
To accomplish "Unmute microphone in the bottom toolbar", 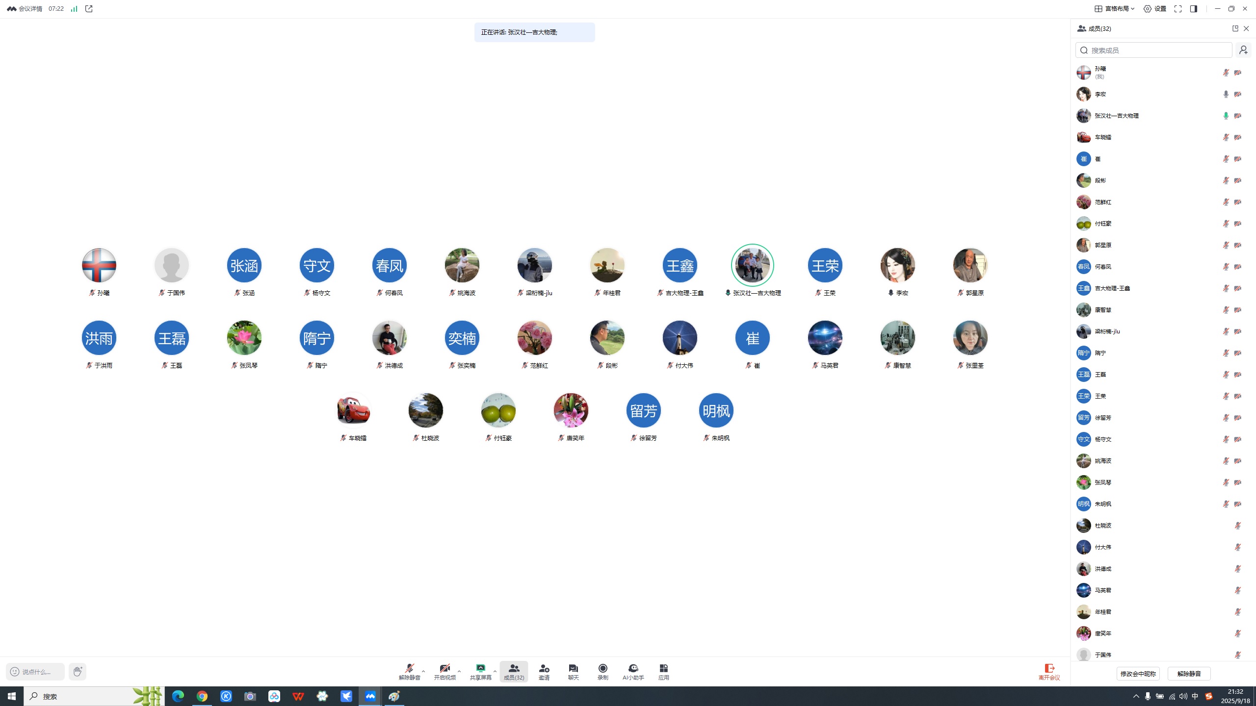I will [x=409, y=671].
